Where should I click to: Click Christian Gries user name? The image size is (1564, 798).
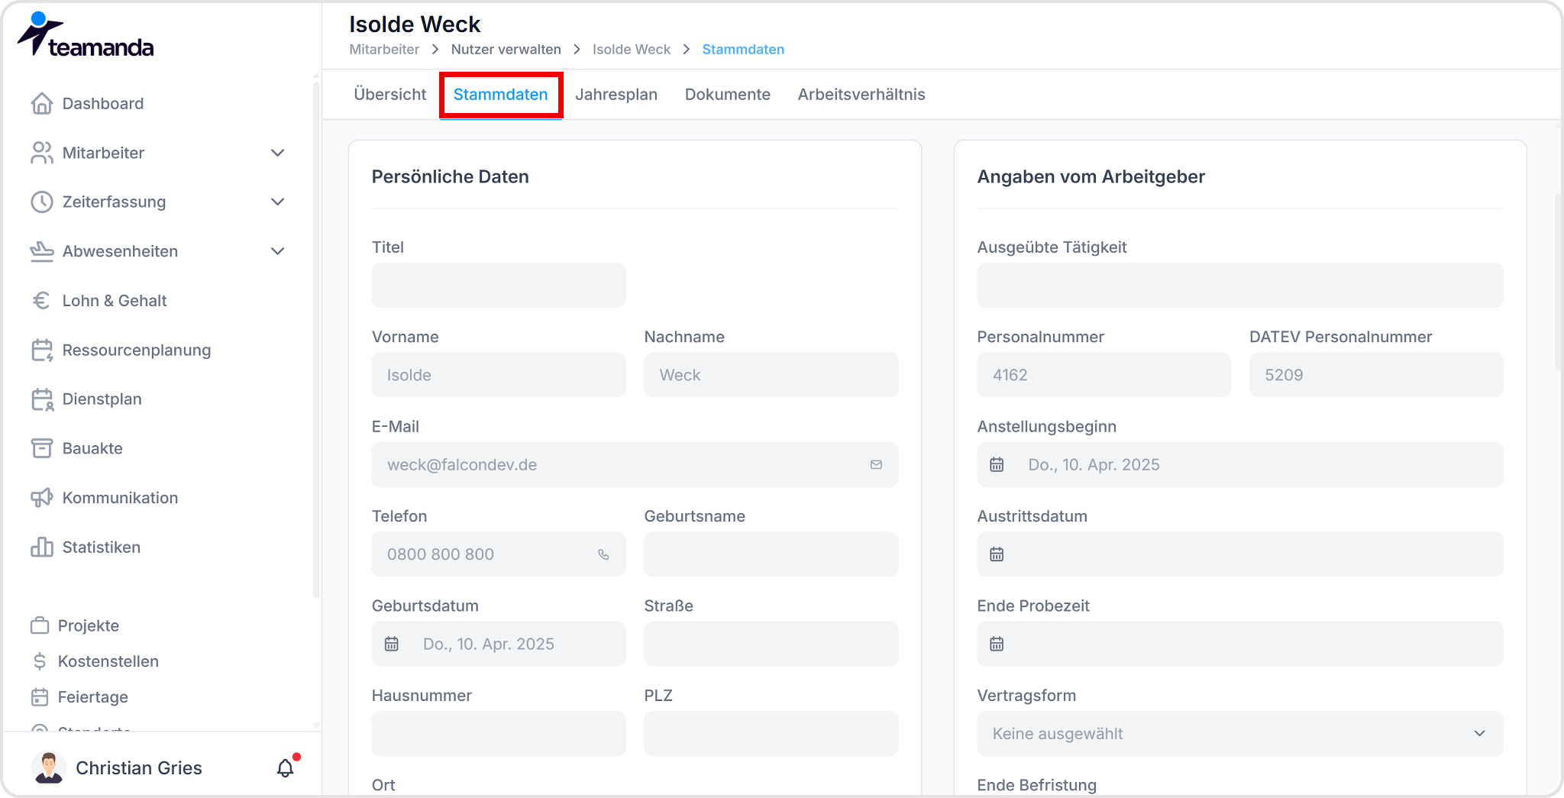139,767
